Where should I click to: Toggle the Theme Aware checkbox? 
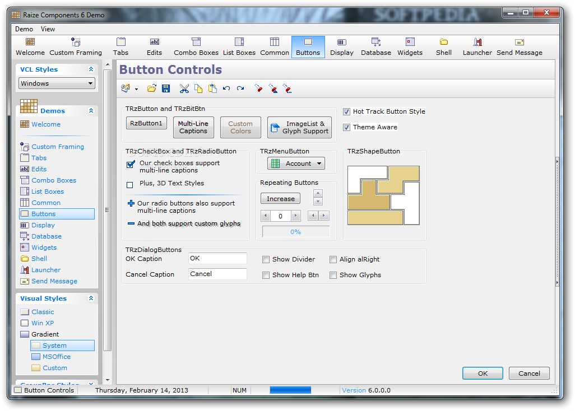pos(346,128)
